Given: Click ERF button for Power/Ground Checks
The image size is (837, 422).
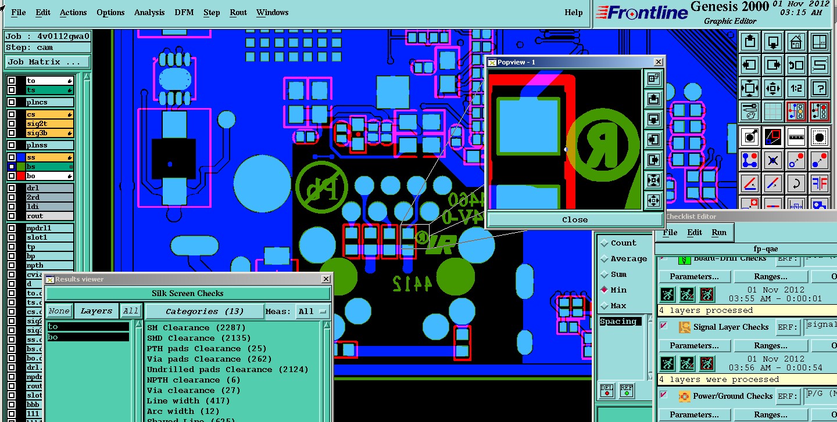Looking at the screenshot, I should tap(788, 396).
